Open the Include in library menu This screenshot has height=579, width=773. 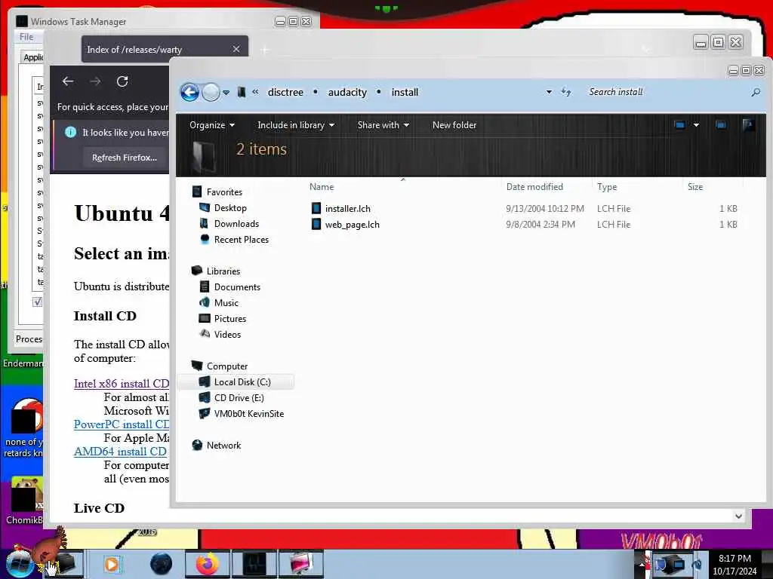296,125
